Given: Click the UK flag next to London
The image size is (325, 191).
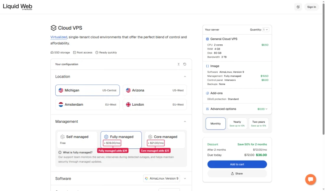Looking at the screenshot, I should click(x=128, y=104).
